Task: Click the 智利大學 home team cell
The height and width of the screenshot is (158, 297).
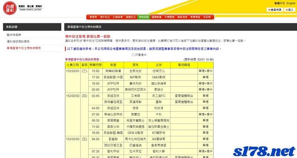Action: [159, 151]
